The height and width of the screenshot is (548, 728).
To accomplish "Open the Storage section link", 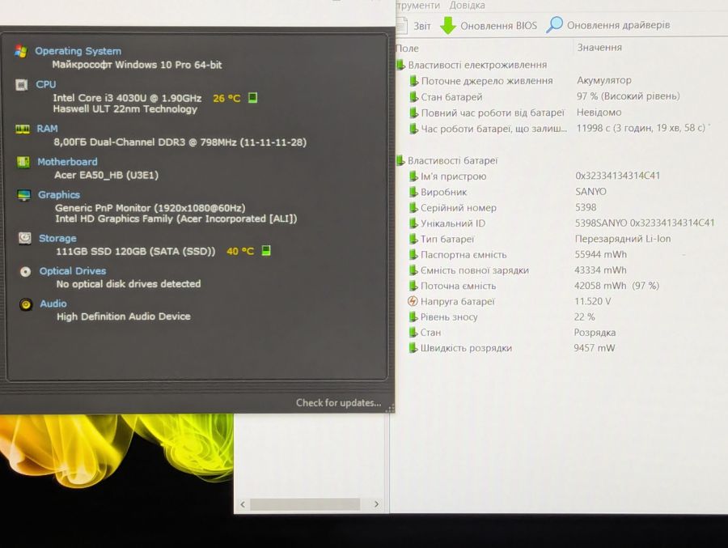I will tap(57, 239).
